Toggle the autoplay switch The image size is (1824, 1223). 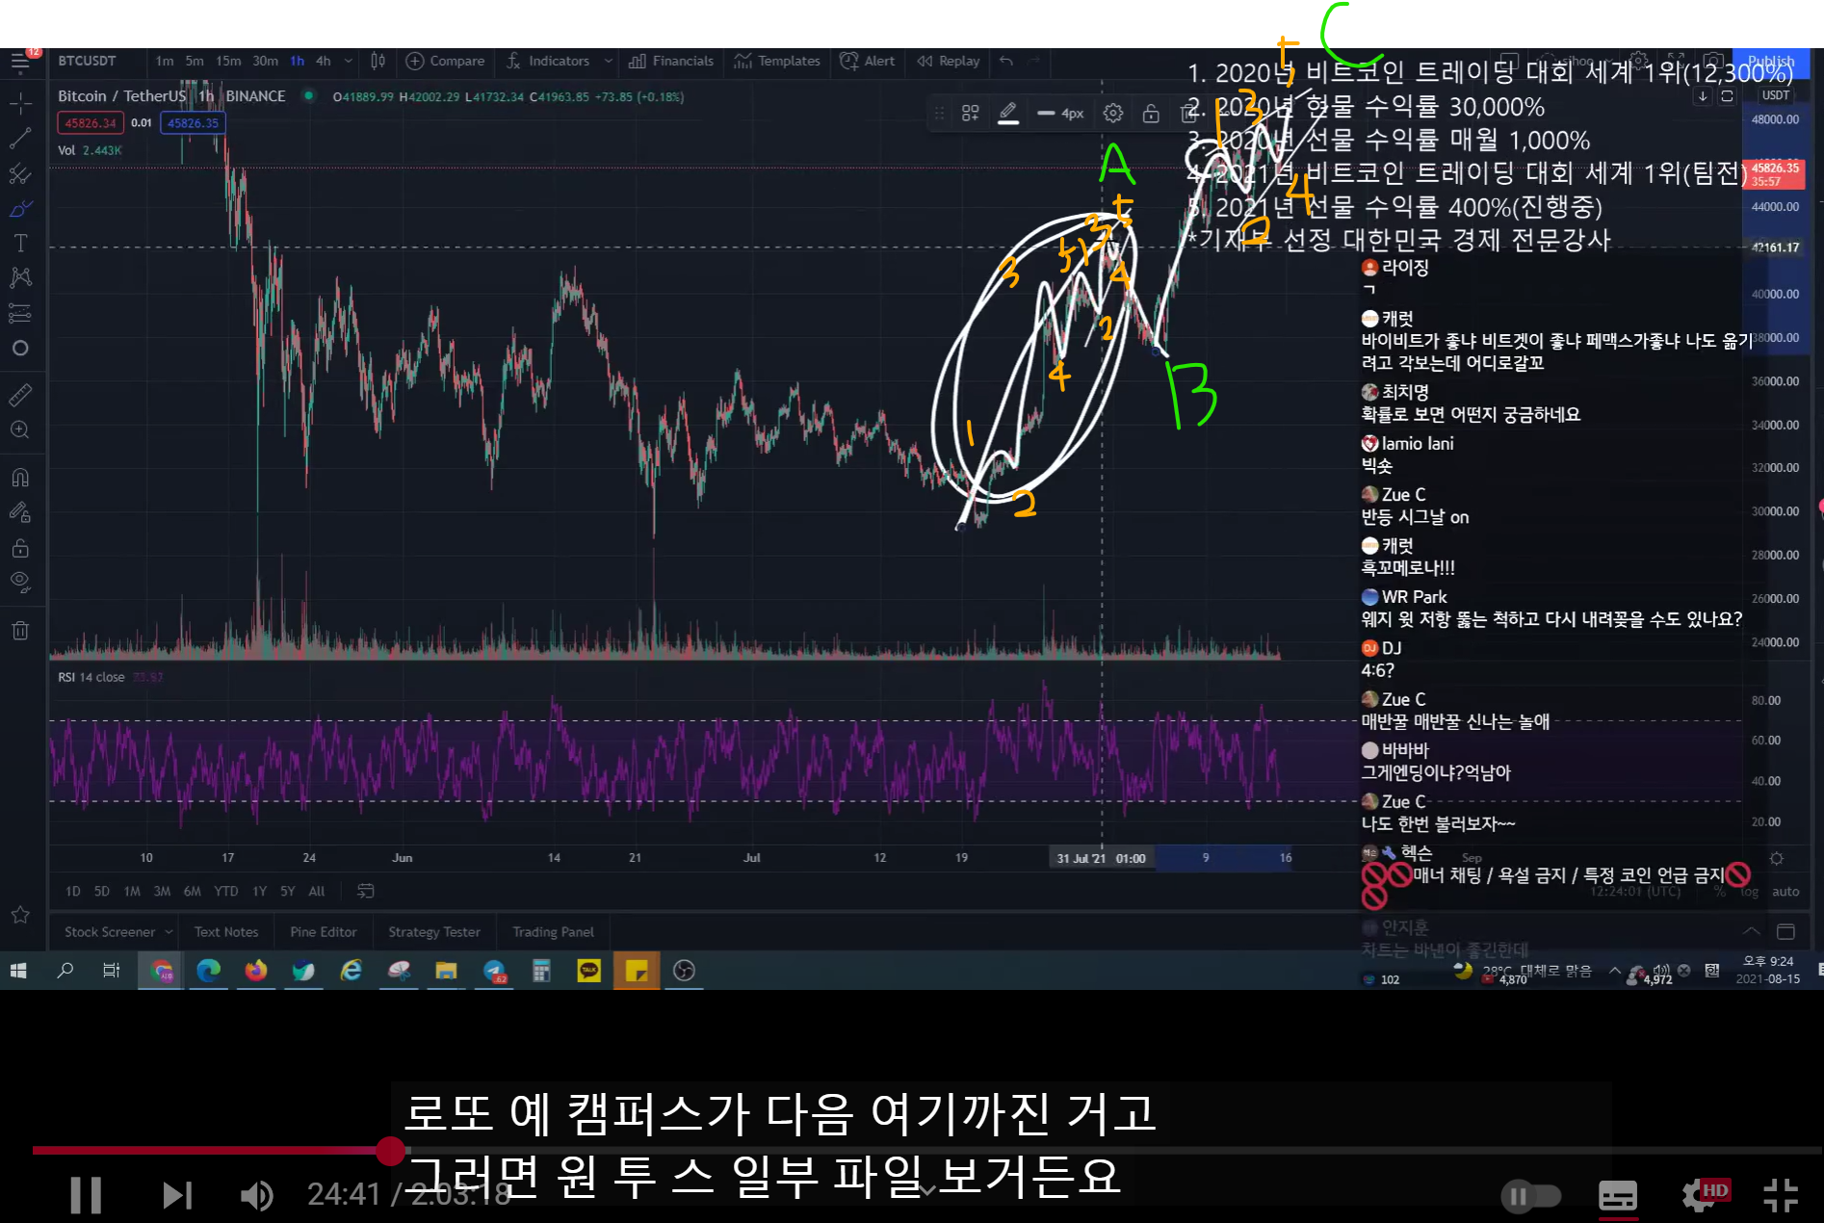1531,1196
